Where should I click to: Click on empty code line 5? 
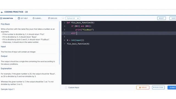pos(119,37)
